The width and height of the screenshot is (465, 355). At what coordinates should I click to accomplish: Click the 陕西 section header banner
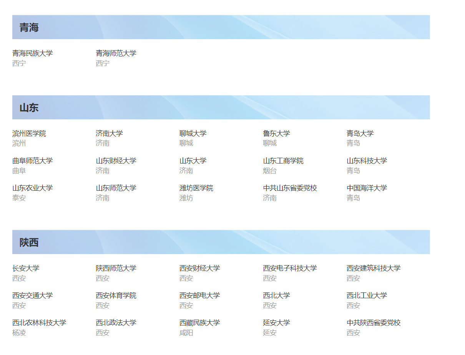(x=221, y=242)
